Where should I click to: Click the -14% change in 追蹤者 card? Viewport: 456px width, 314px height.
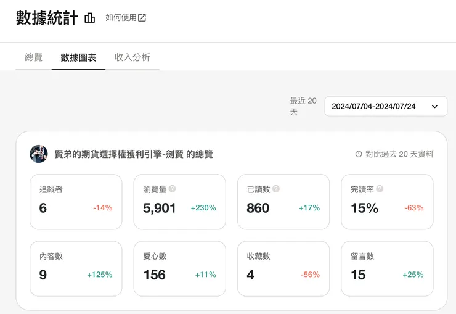[x=103, y=208]
